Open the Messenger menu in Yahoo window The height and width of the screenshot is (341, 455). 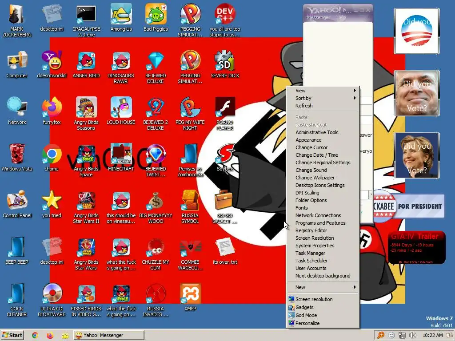pyautogui.click(x=318, y=17)
